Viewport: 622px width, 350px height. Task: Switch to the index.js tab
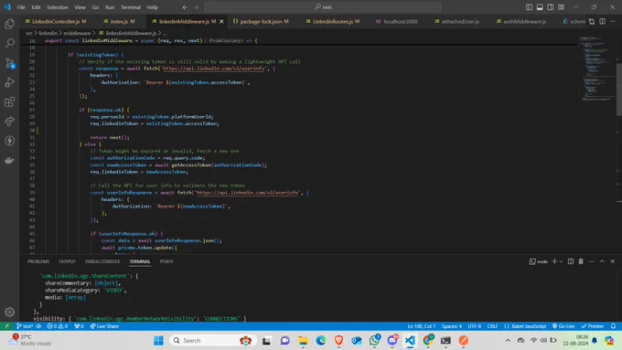pos(119,21)
